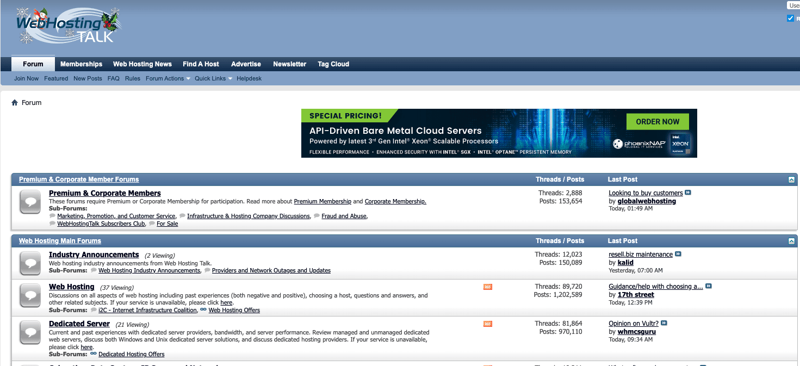Open last post arrow beside "Looking to buy customers"

(x=687, y=193)
